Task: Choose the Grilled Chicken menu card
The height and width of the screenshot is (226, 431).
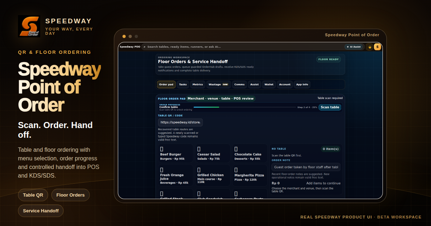Action: pos(213,176)
